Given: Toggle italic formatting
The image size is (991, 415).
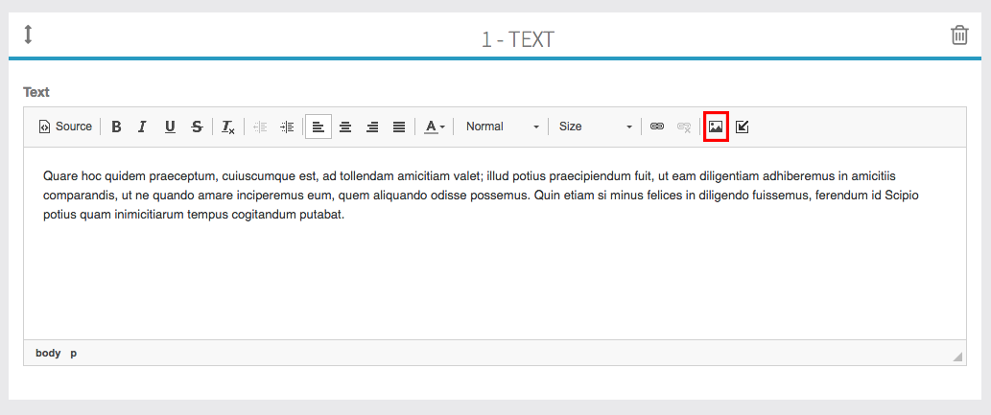Looking at the screenshot, I should 142,127.
